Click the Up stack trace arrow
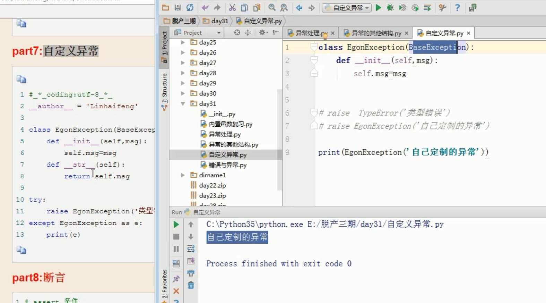 pyautogui.click(x=191, y=225)
